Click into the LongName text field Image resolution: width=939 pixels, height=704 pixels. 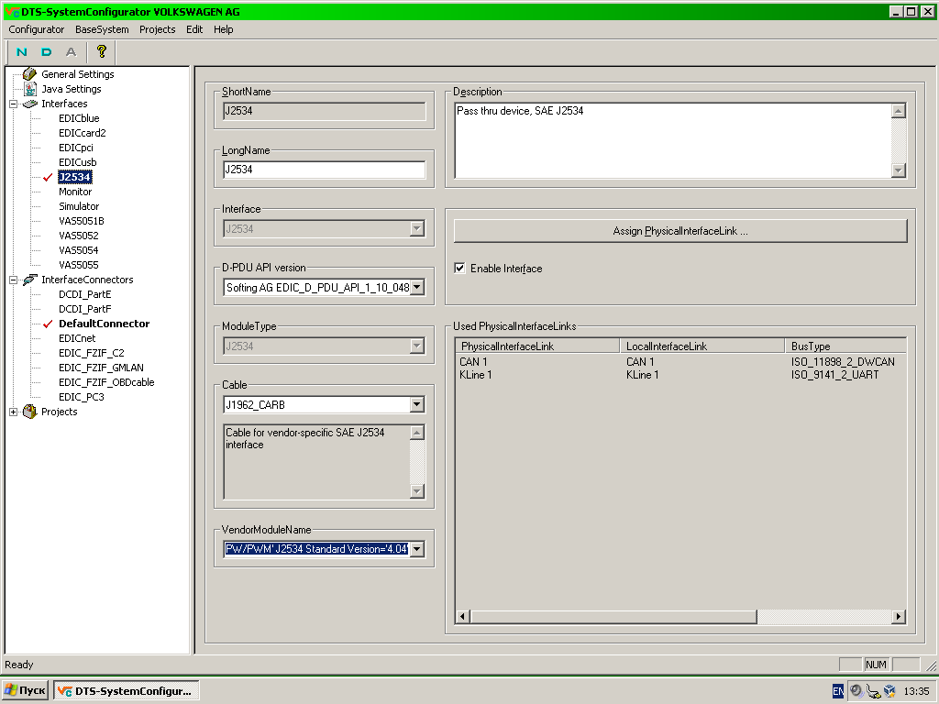click(x=324, y=170)
